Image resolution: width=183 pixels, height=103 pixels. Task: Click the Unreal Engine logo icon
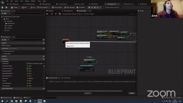(x=3, y=2)
